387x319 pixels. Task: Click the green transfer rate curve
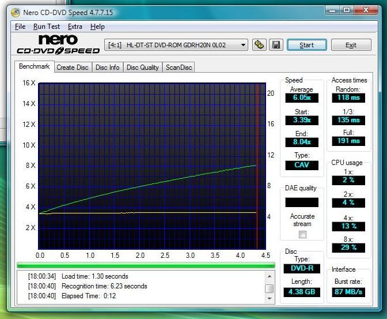[x=147, y=185]
